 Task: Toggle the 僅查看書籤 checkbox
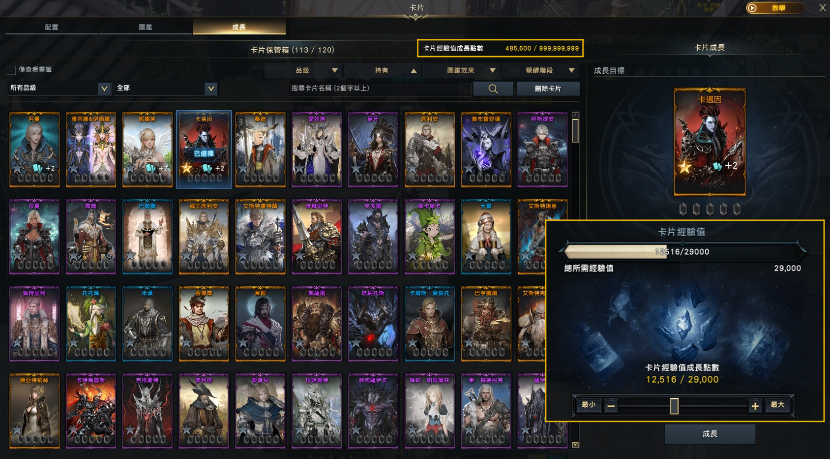pyautogui.click(x=11, y=70)
